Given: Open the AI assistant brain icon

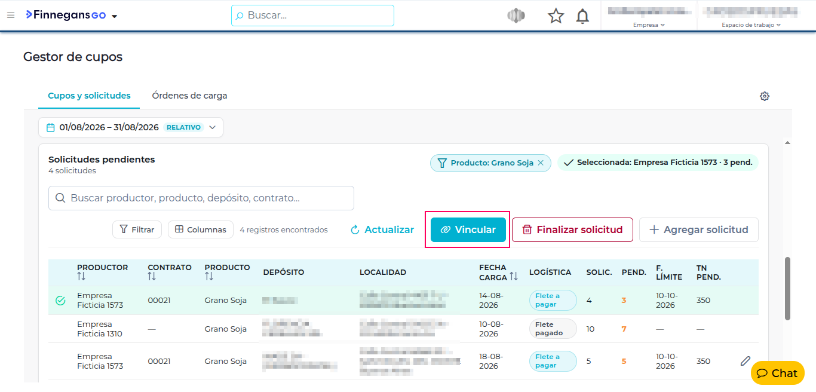Looking at the screenshot, I should click(x=516, y=16).
